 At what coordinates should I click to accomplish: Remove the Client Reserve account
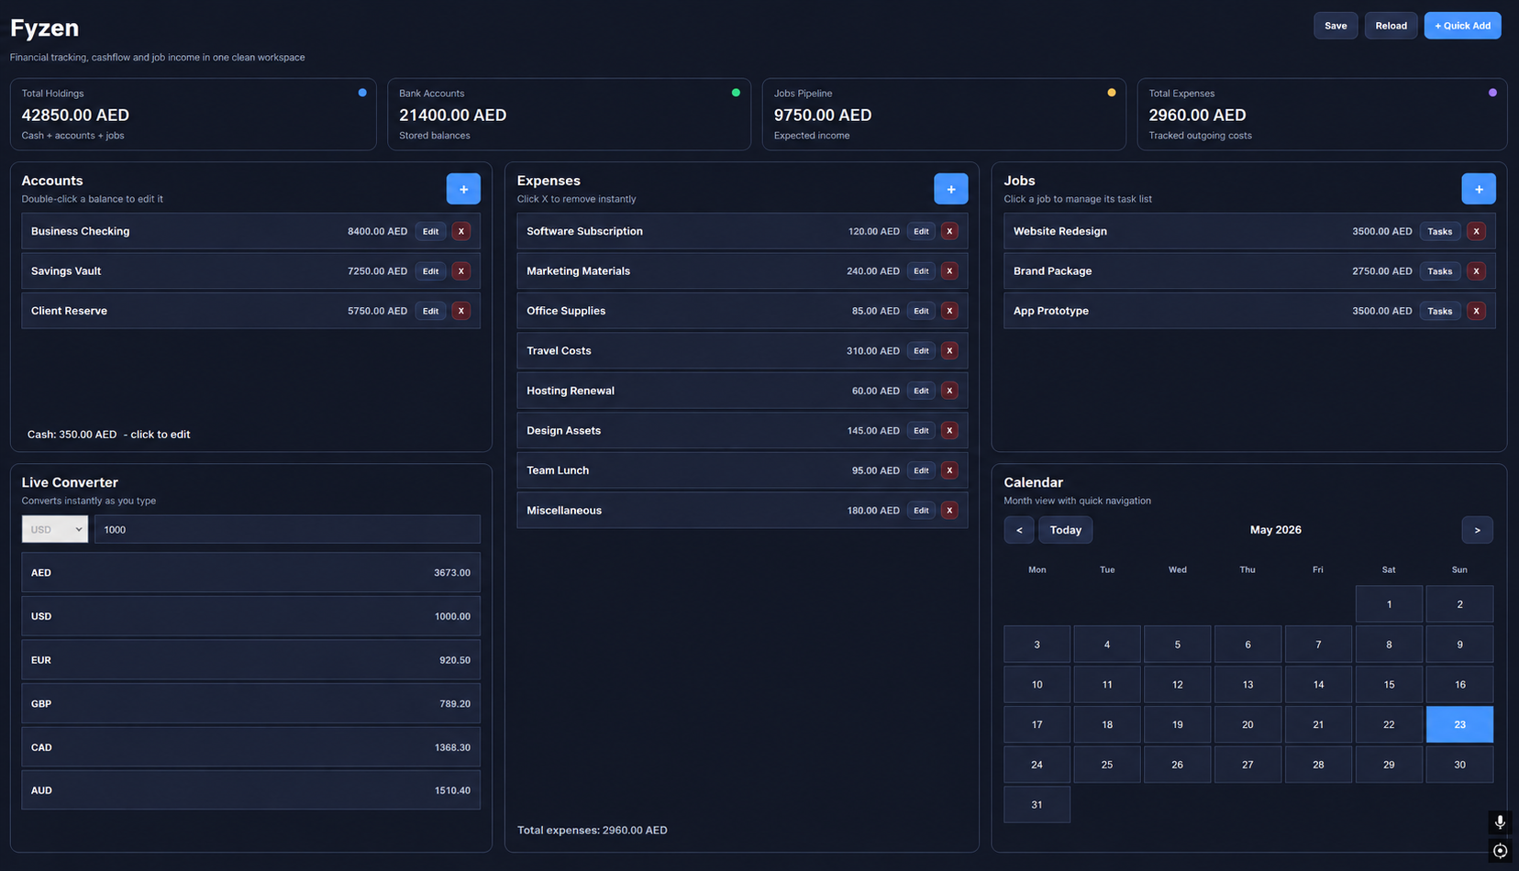tap(461, 311)
